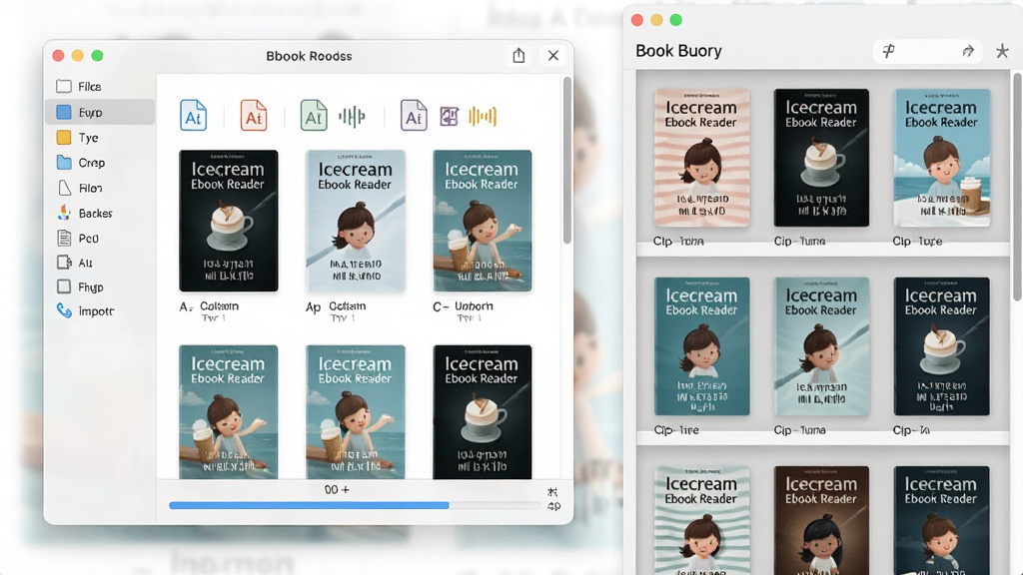Open the light blue book labeled Ap Coltam
Screen dimensions: 1023x575
pyautogui.click(x=355, y=221)
